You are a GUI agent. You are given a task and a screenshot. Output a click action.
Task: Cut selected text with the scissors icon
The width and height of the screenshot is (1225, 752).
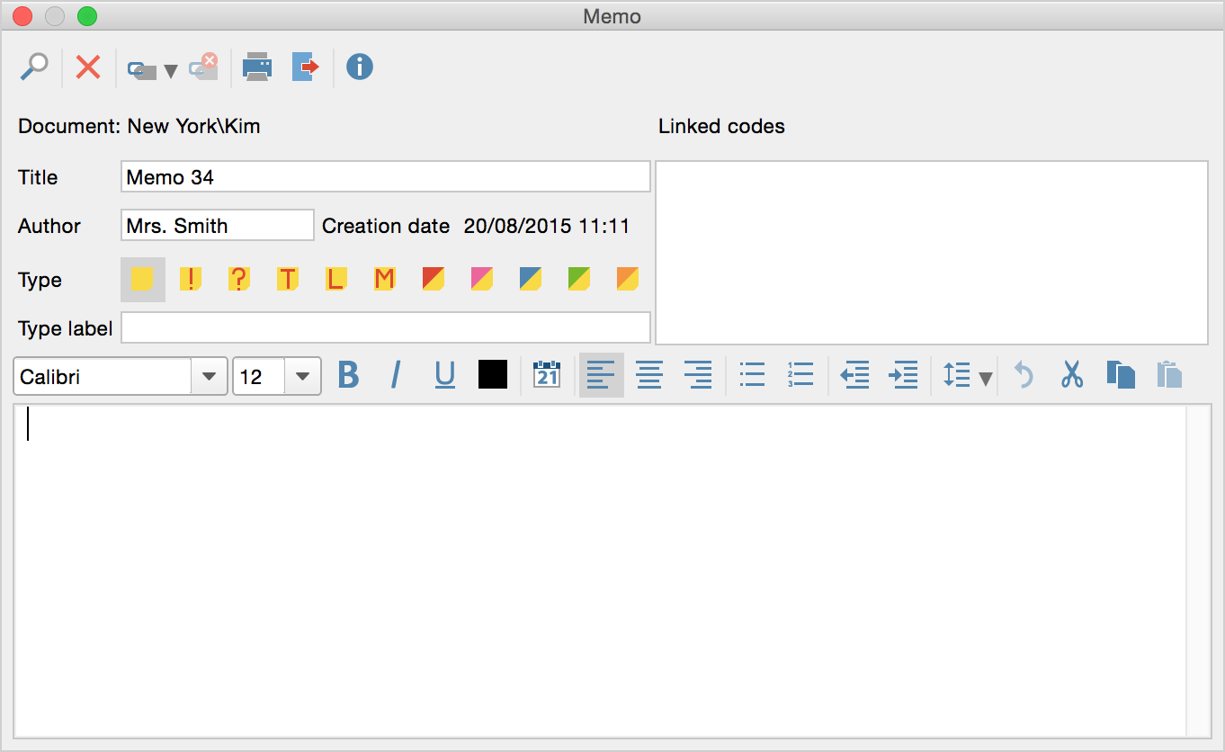(1071, 374)
